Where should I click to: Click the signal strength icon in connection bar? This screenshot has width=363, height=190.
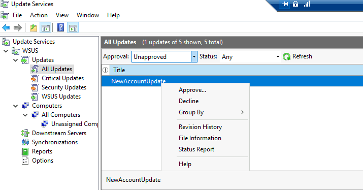pyautogui.click(x=307, y=4)
